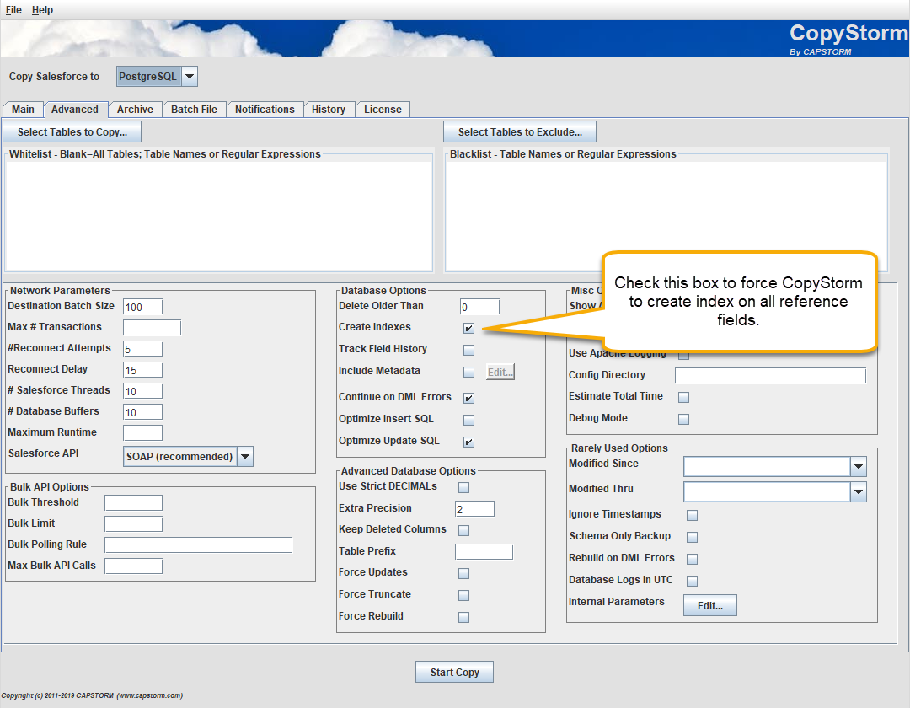Toggle Continue on DML Errors checkbox
Viewport: 910px width, 708px height.
click(469, 398)
